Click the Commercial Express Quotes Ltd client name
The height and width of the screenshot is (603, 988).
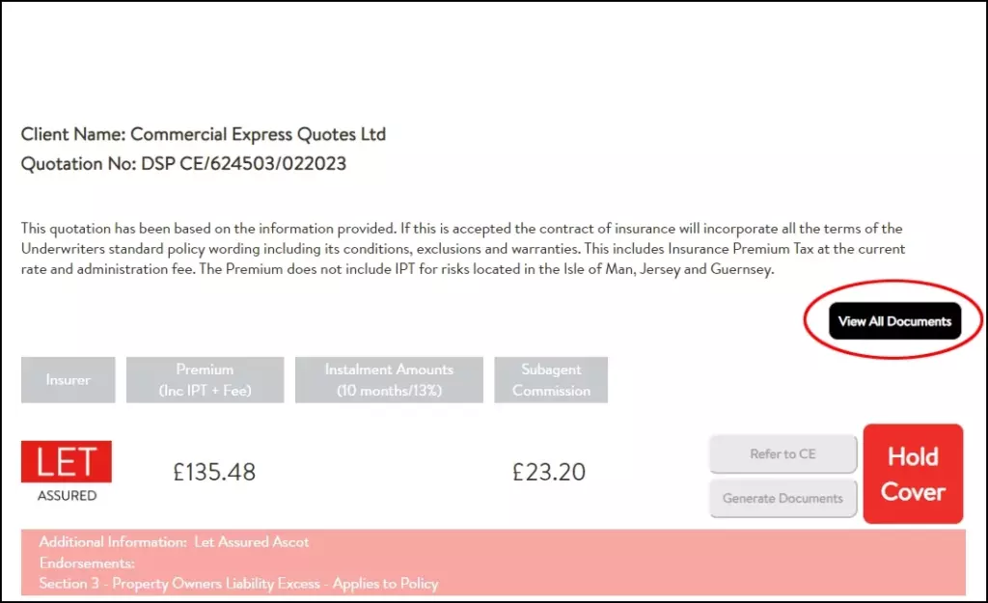[258, 134]
